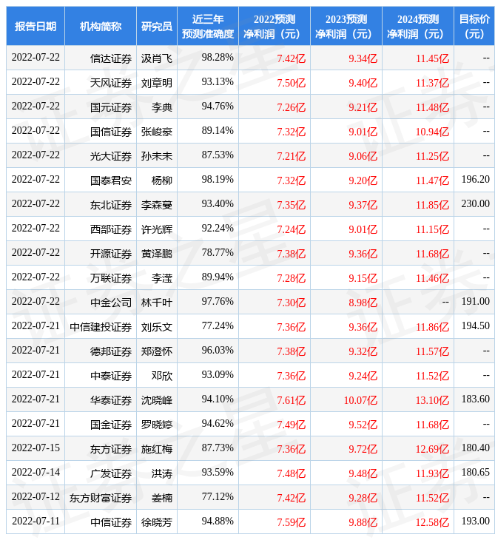Screen dimensions: 495x540
Task: Click the 近三年预测准确度 column header
Action: pyautogui.click(x=208, y=27)
